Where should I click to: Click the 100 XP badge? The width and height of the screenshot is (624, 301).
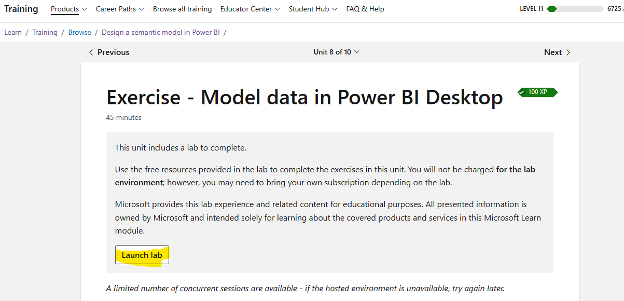537,92
